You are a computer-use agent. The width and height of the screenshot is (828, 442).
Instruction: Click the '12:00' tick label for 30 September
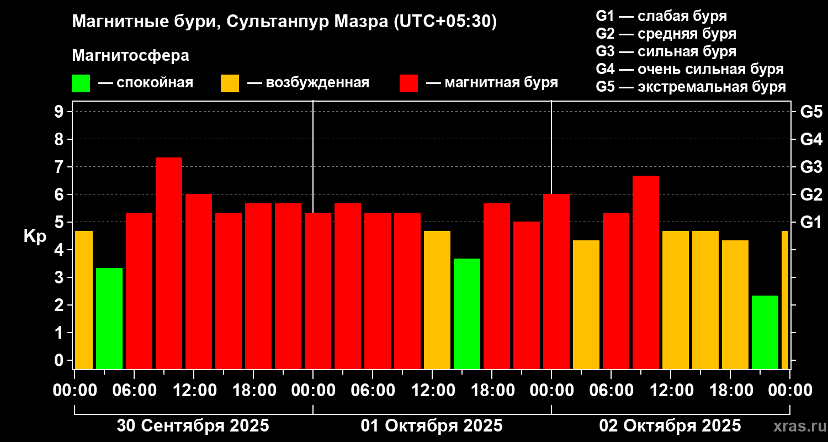pos(194,390)
